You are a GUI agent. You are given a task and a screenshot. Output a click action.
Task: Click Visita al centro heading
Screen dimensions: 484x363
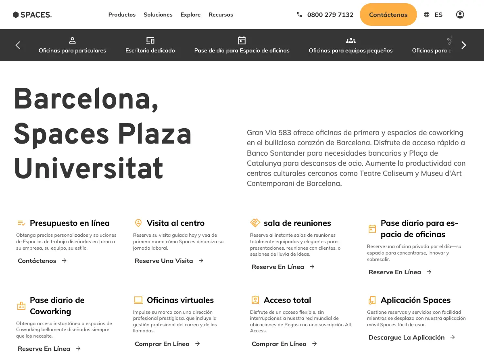click(x=175, y=223)
